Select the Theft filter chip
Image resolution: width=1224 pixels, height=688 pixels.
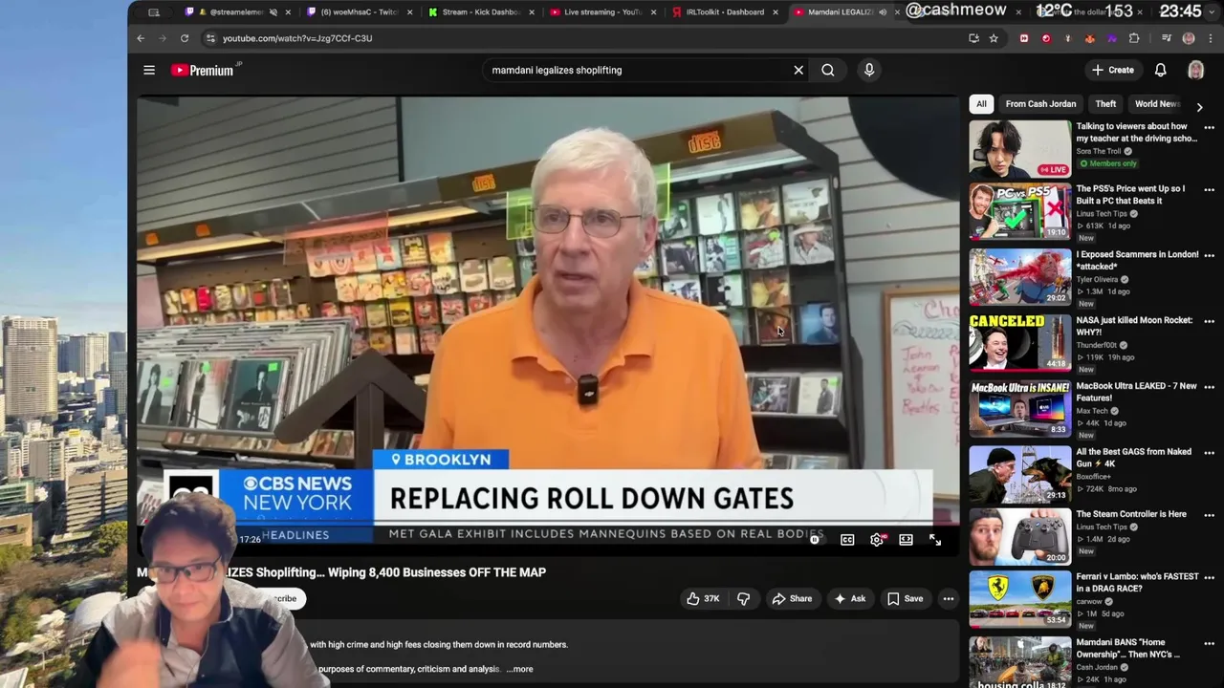1105,104
